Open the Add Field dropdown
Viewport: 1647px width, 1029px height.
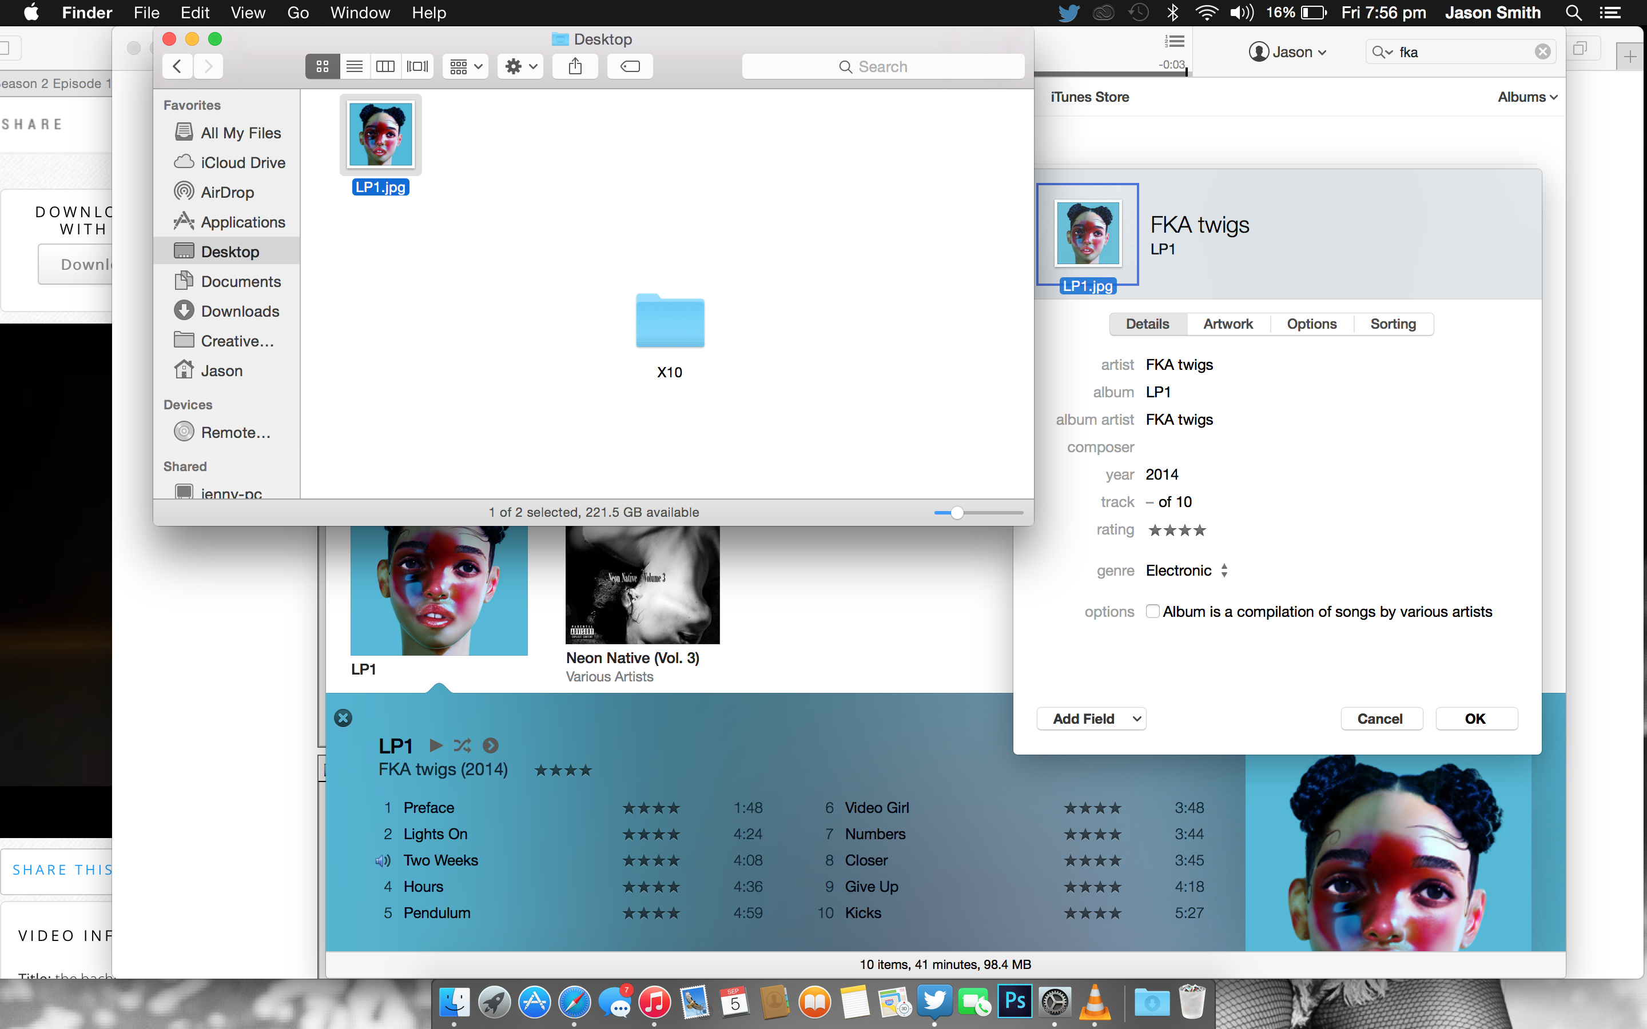coord(1091,719)
